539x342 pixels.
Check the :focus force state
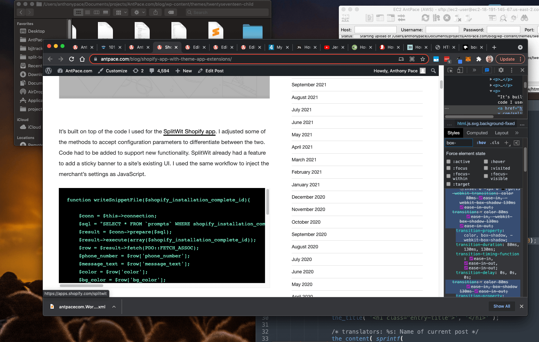[x=448, y=168]
